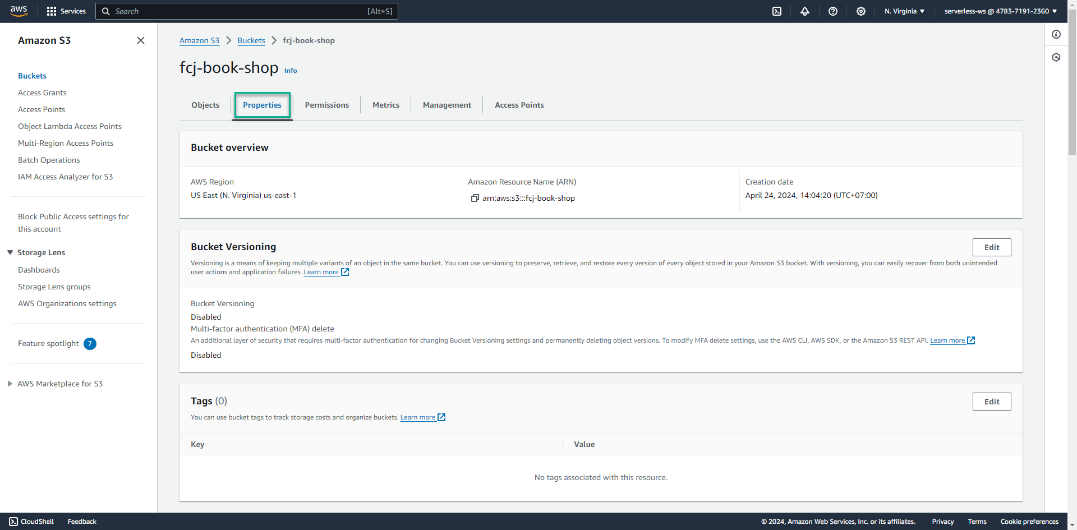Open the settings gear menu
This screenshot has width=1077, height=530.
click(x=861, y=11)
